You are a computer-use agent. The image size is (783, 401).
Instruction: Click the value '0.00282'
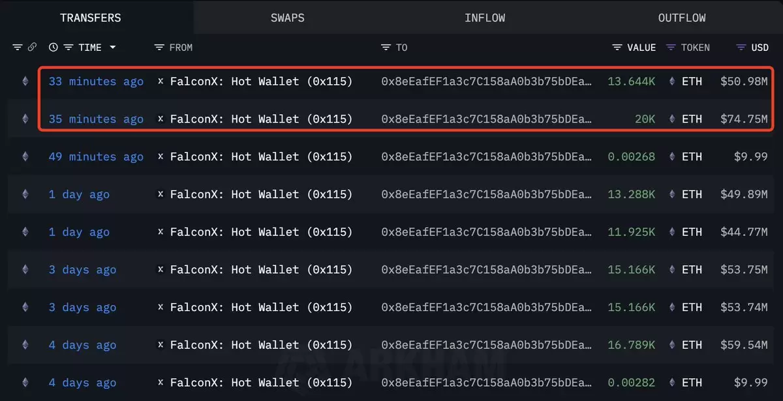[631, 383]
